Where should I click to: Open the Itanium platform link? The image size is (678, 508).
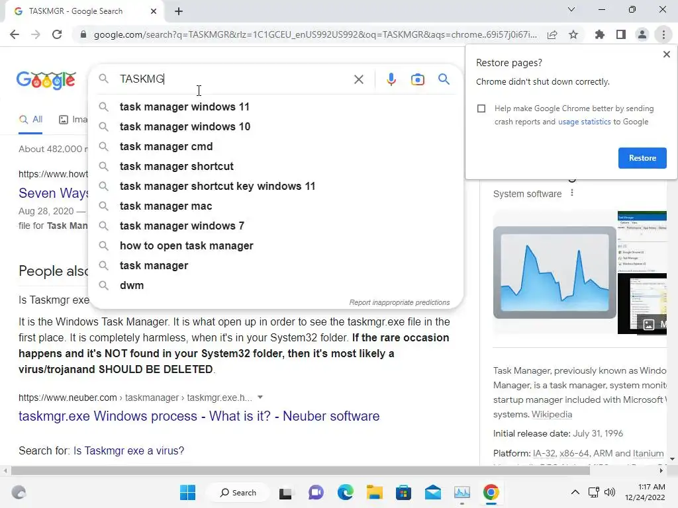point(648,453)
